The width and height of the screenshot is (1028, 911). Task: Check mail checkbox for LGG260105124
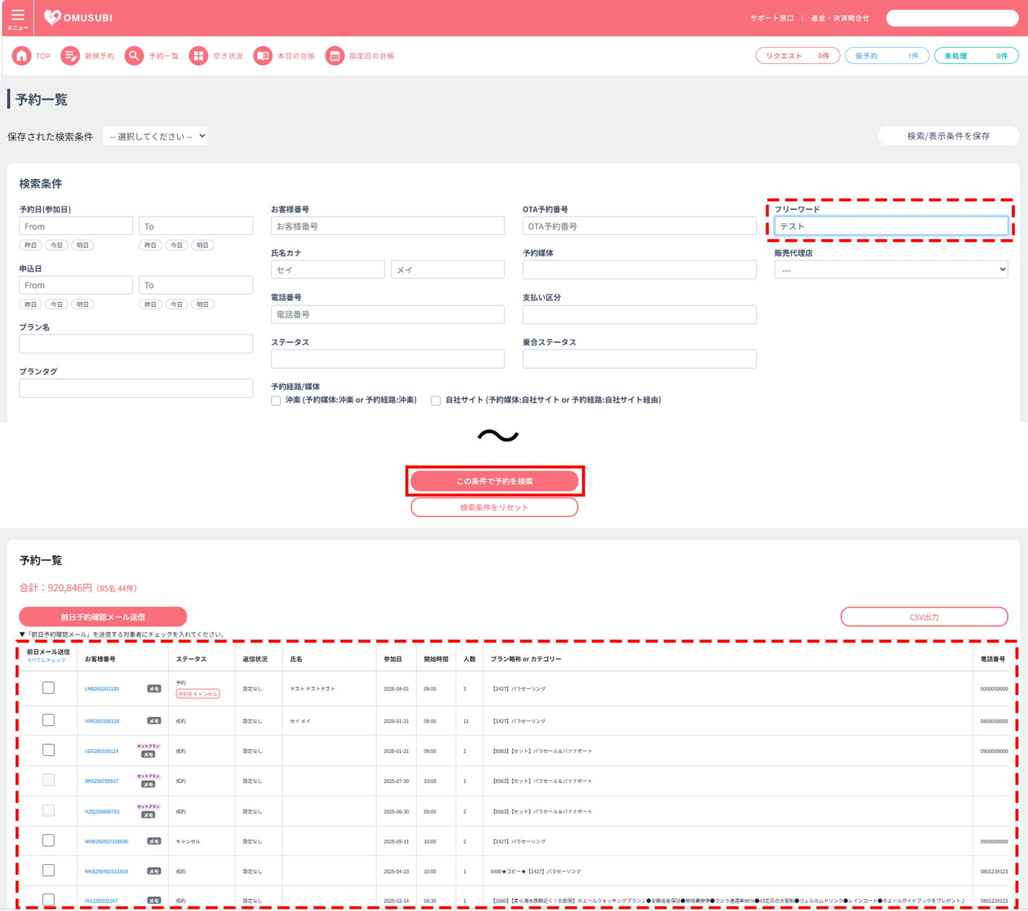pyautogui.click(x=48, y=750)
